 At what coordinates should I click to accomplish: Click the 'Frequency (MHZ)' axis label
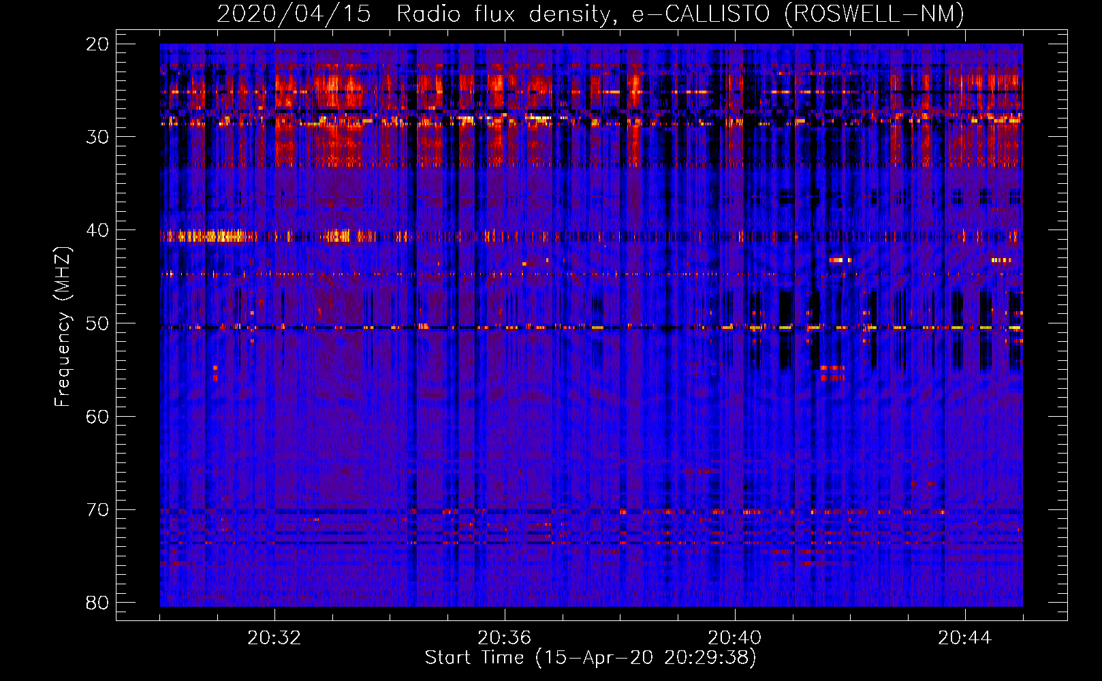pyautogui.click(x=63, y=328)
